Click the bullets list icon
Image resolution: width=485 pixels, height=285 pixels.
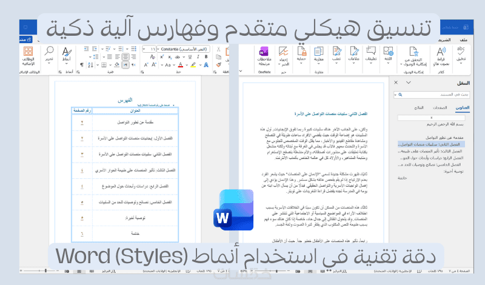tap(133, 49)
